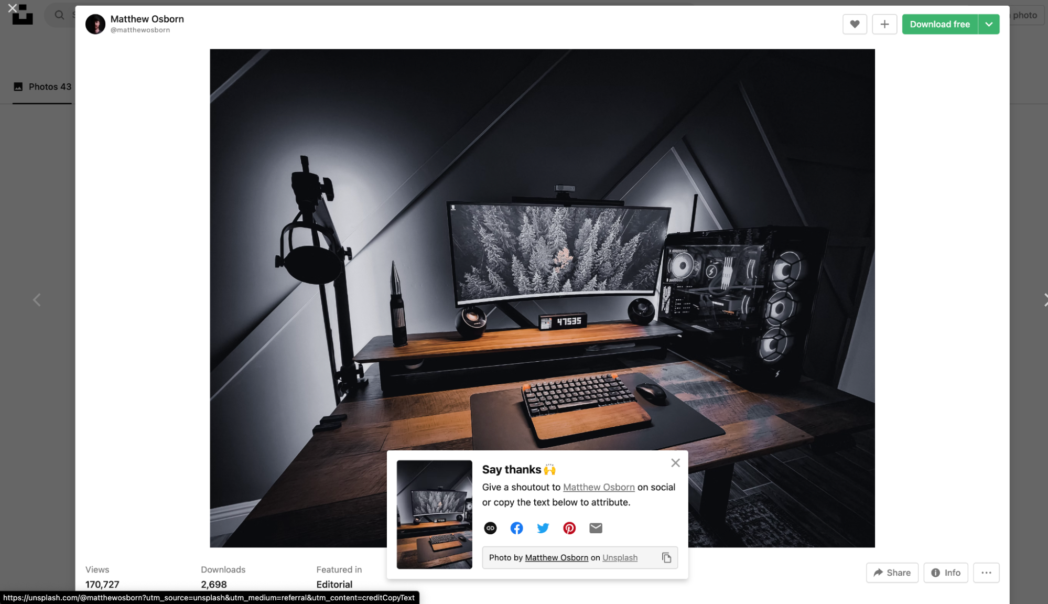Click the Add to collection icon
Screen dimensions: 1048x604
884,24
